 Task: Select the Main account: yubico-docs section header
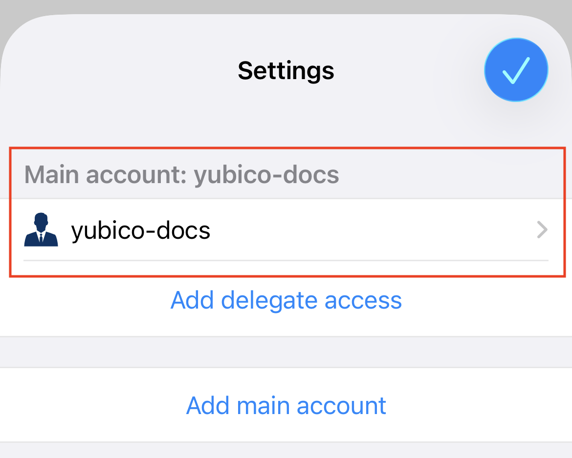[x=181, y=174]
